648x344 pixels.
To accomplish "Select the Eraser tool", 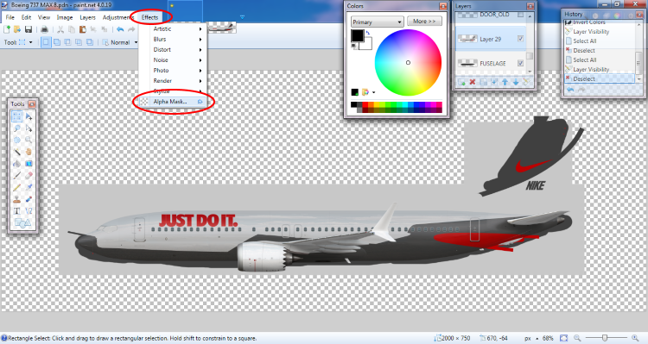I will coord(29,175).
